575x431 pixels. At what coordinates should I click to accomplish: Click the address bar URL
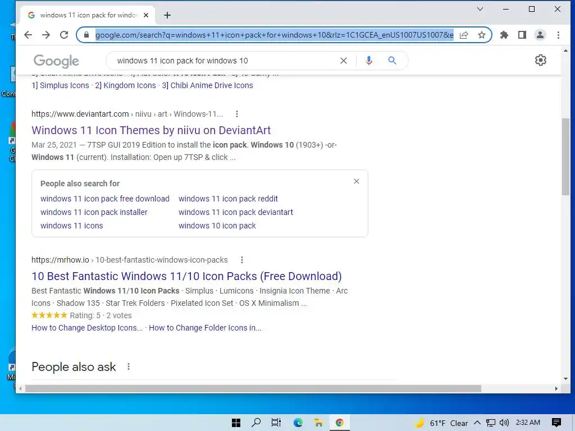pos(274,35)
